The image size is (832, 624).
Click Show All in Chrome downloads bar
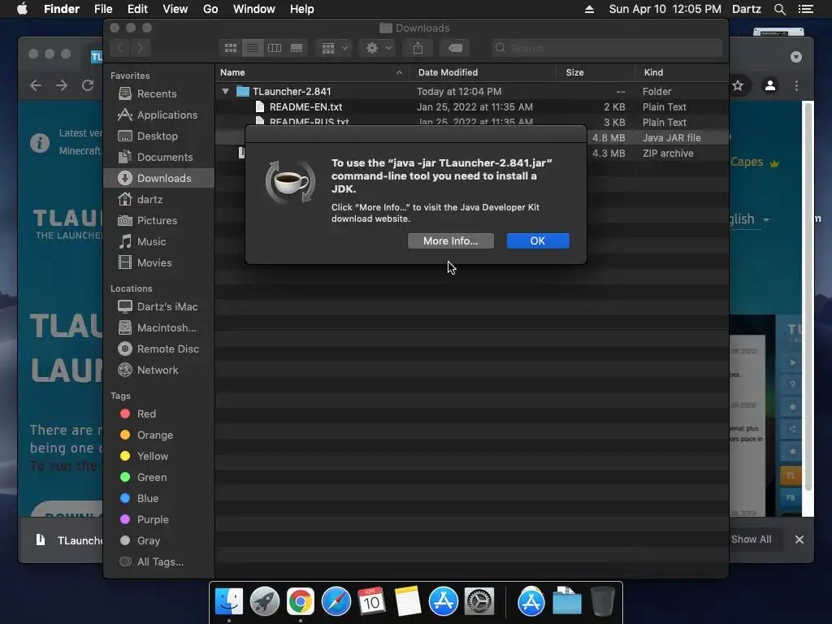751,539
